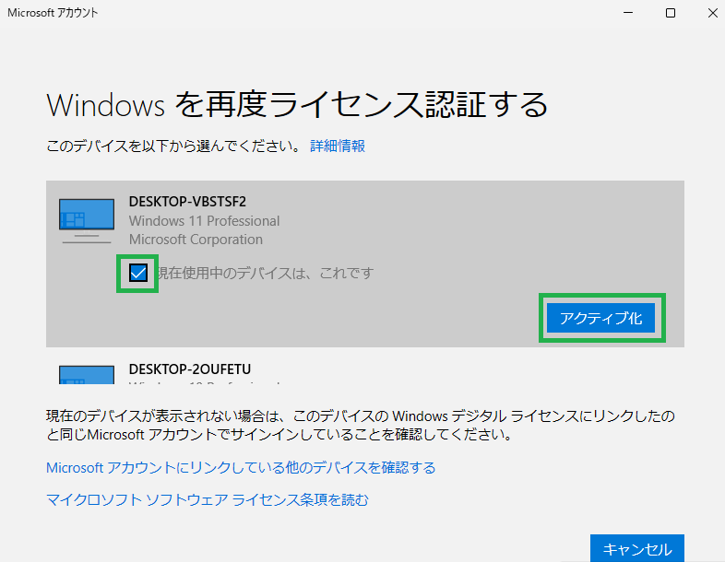Viewport: 725px width, 562px height.
Task: Click the Microsoft Corporation text
Action: 196,240
